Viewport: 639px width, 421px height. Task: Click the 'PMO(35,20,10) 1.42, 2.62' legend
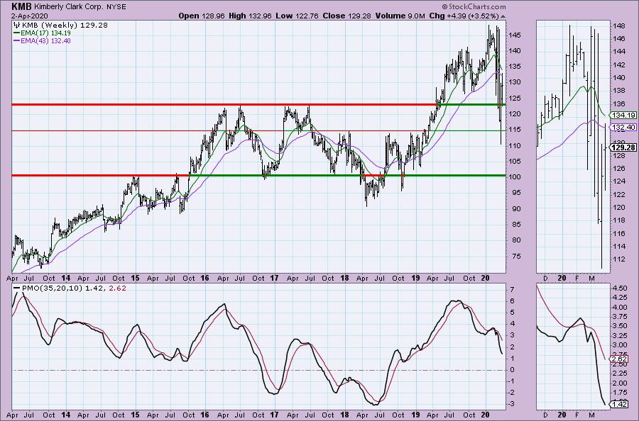pos(73,288)
